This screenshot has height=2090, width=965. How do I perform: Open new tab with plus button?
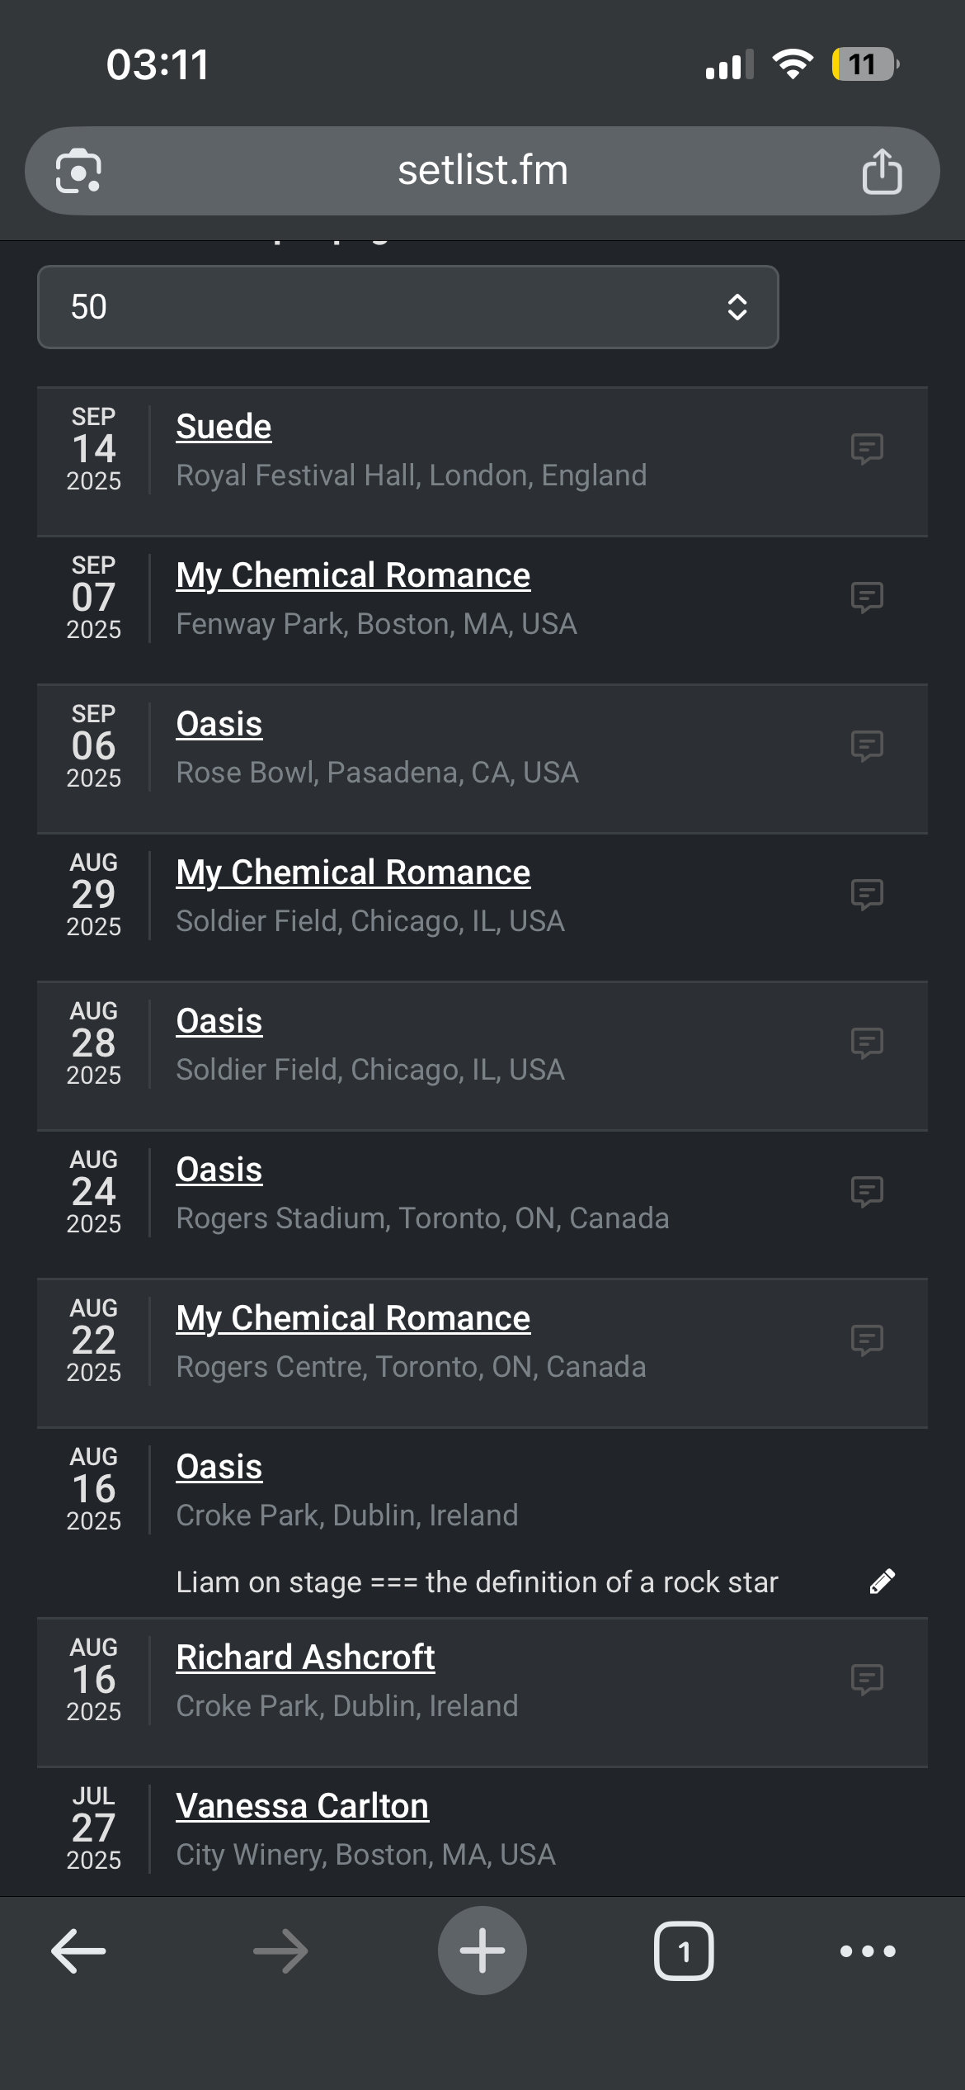pos(482,1951)
